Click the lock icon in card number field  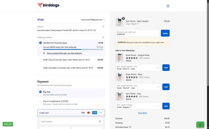pos(100,121)
